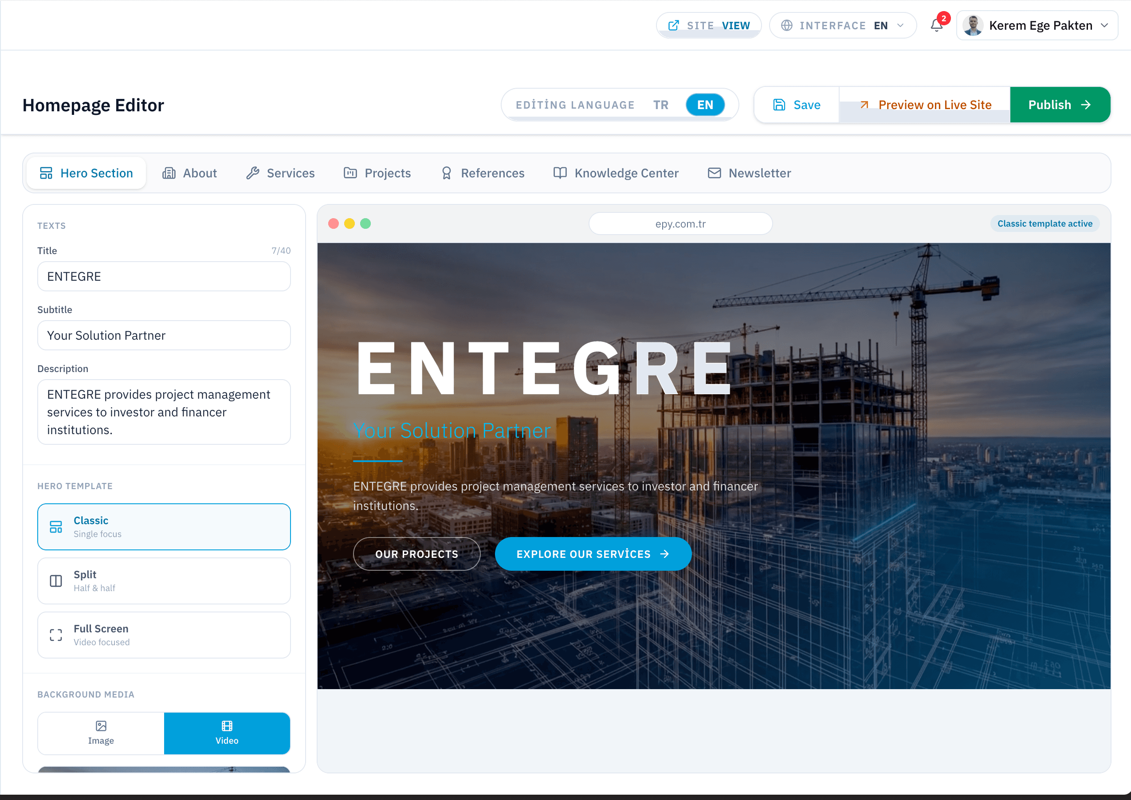Image resolution: width=1131 pixels, height=800 pixels.
Task: Click the Video film icon
Action: [x=227, y=725]
